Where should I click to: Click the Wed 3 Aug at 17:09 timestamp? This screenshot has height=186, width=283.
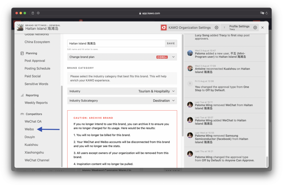[205, 66]
